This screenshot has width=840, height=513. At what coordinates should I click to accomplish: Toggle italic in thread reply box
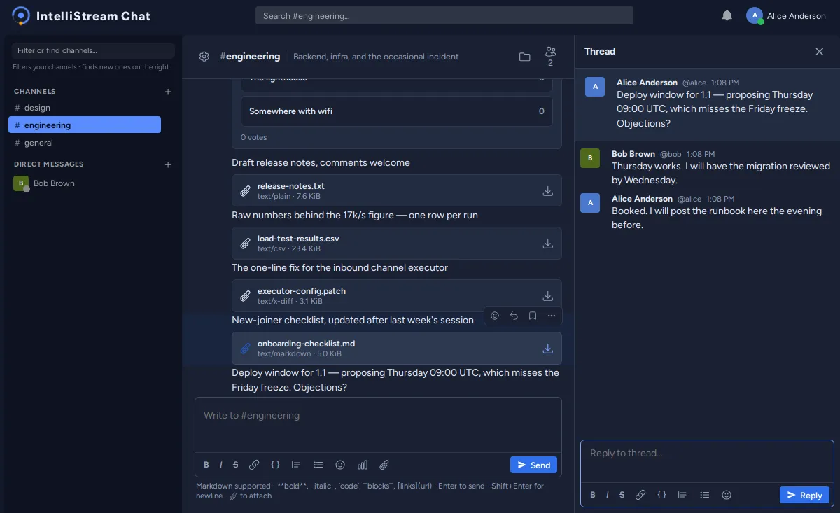click(x=608, y=495)
